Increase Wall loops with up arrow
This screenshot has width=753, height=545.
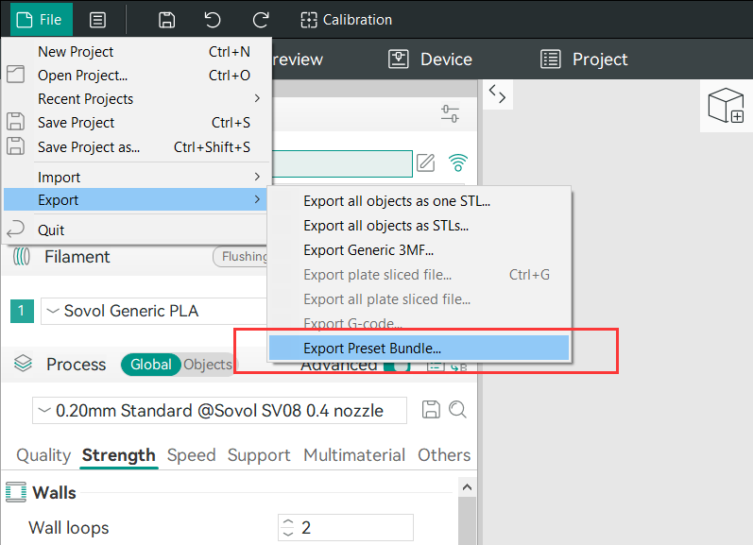[288, 522]
